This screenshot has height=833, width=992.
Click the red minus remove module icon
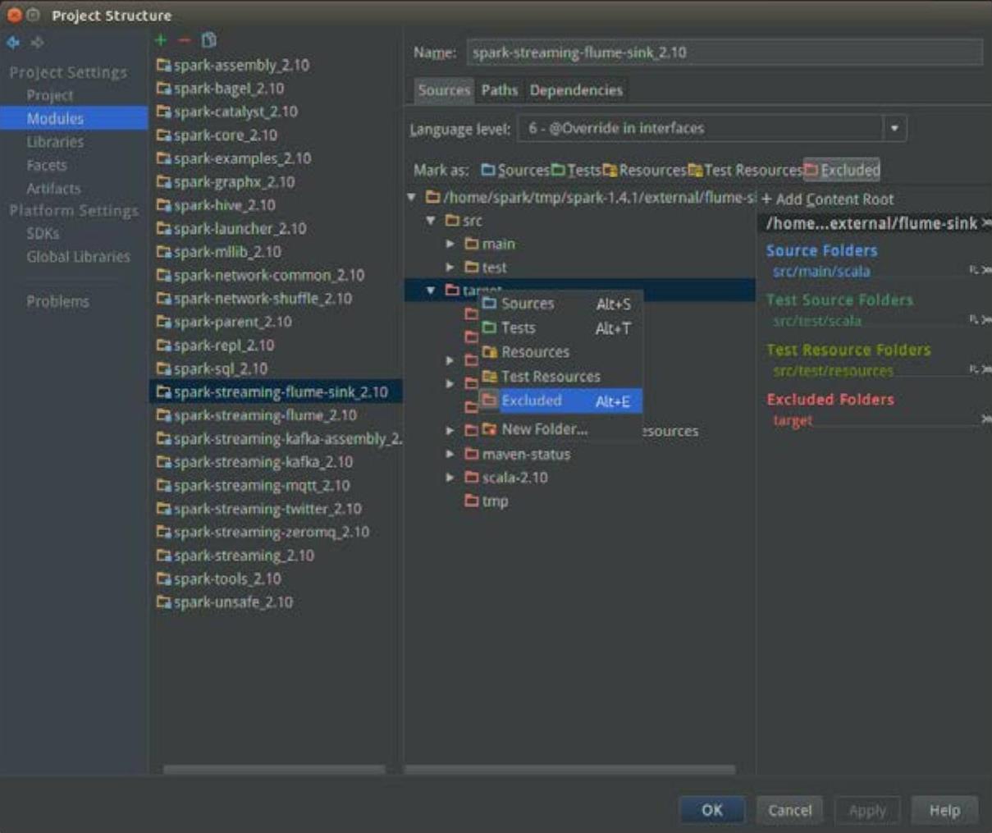point(184,40)
